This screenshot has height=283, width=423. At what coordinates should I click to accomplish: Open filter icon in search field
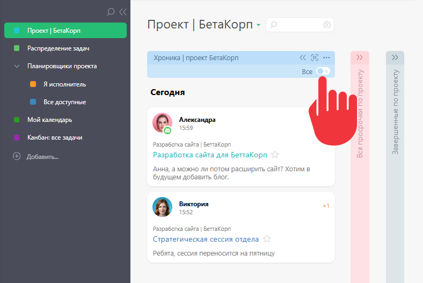[327, 25]
